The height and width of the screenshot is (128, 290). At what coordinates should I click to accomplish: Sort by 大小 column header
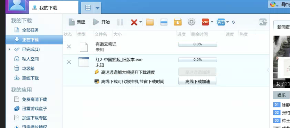[x=118, y=34]
